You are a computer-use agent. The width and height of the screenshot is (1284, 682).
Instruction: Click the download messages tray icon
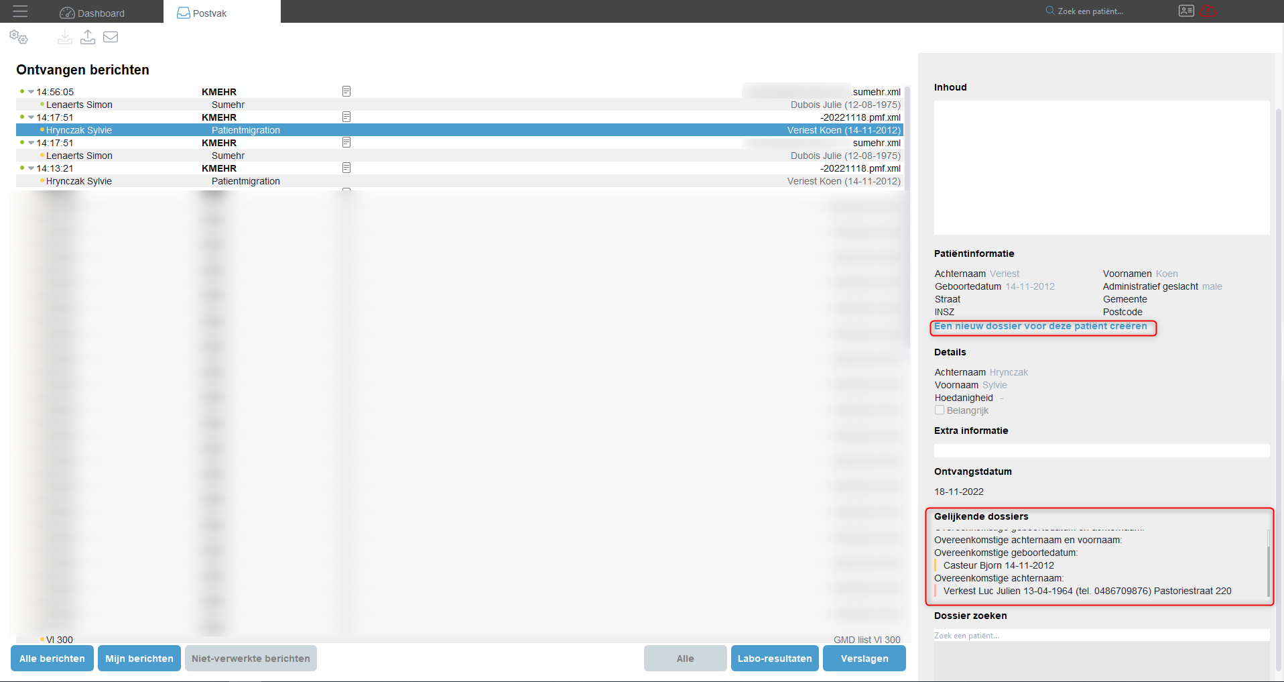pos(65,38)
